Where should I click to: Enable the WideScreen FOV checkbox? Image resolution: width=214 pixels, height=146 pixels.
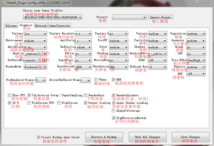click(29, 103)
